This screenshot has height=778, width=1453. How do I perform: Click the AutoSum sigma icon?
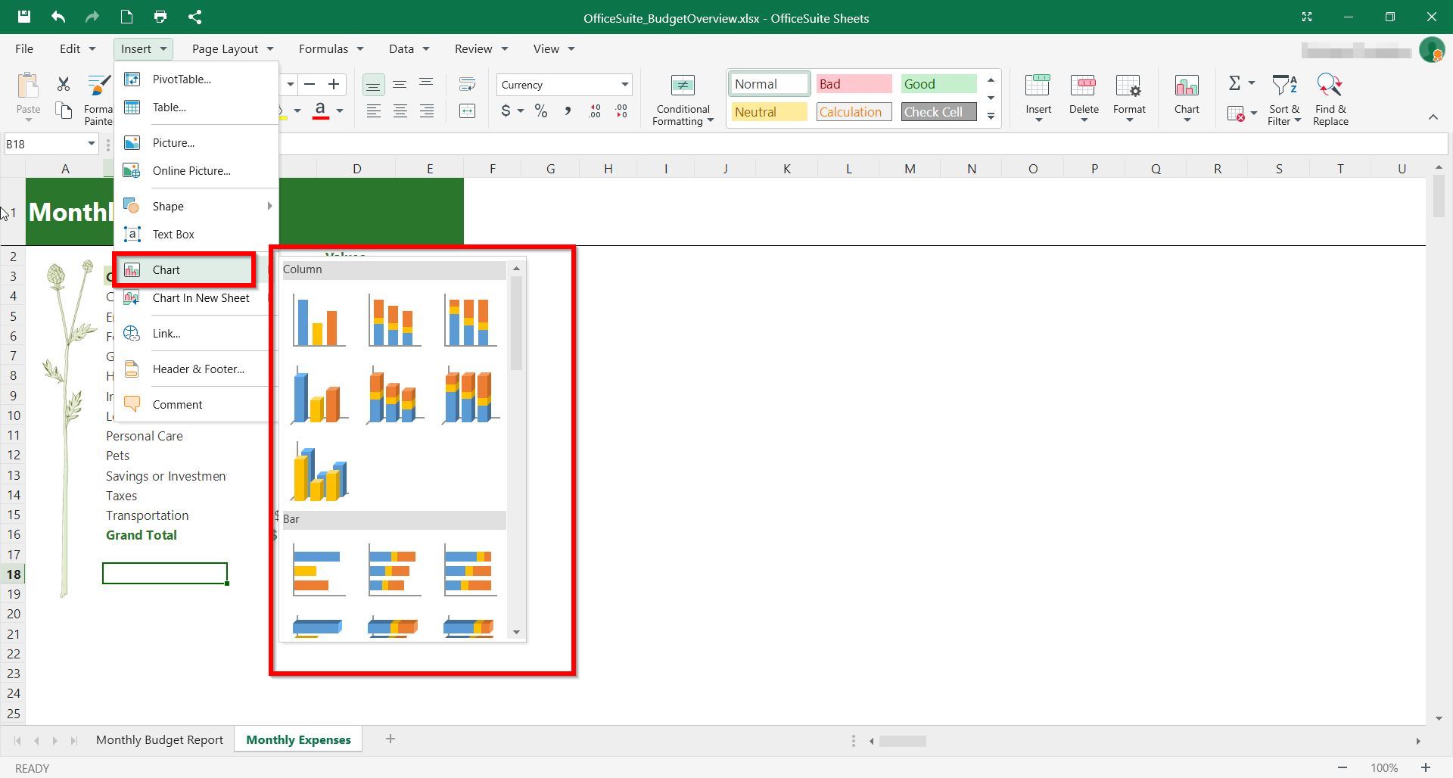coord(1234,83)
